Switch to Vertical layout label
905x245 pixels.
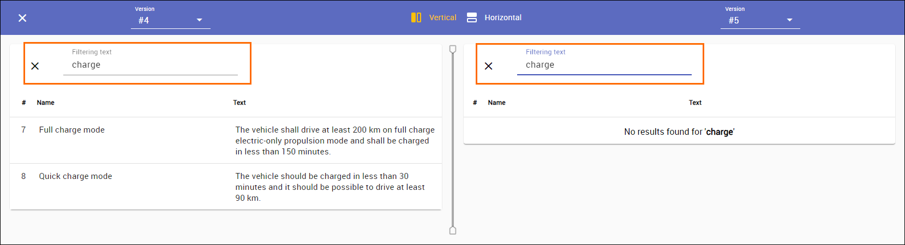(442, 17)
